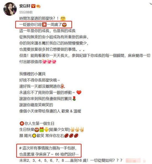Expand the post options chevron
152x164 pixels.
point(151,4)
